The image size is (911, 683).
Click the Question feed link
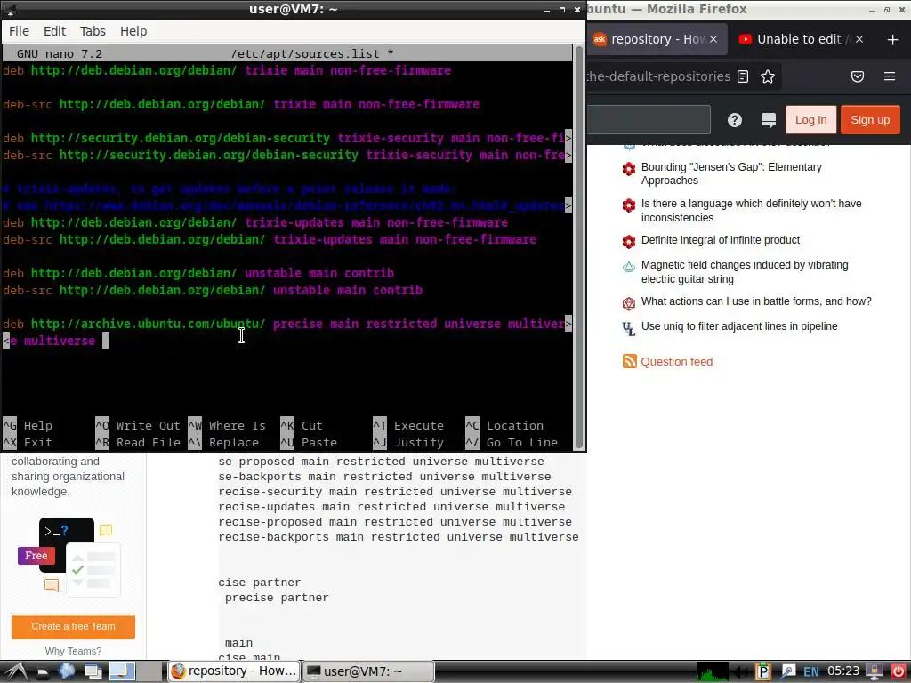coord(676,362)
